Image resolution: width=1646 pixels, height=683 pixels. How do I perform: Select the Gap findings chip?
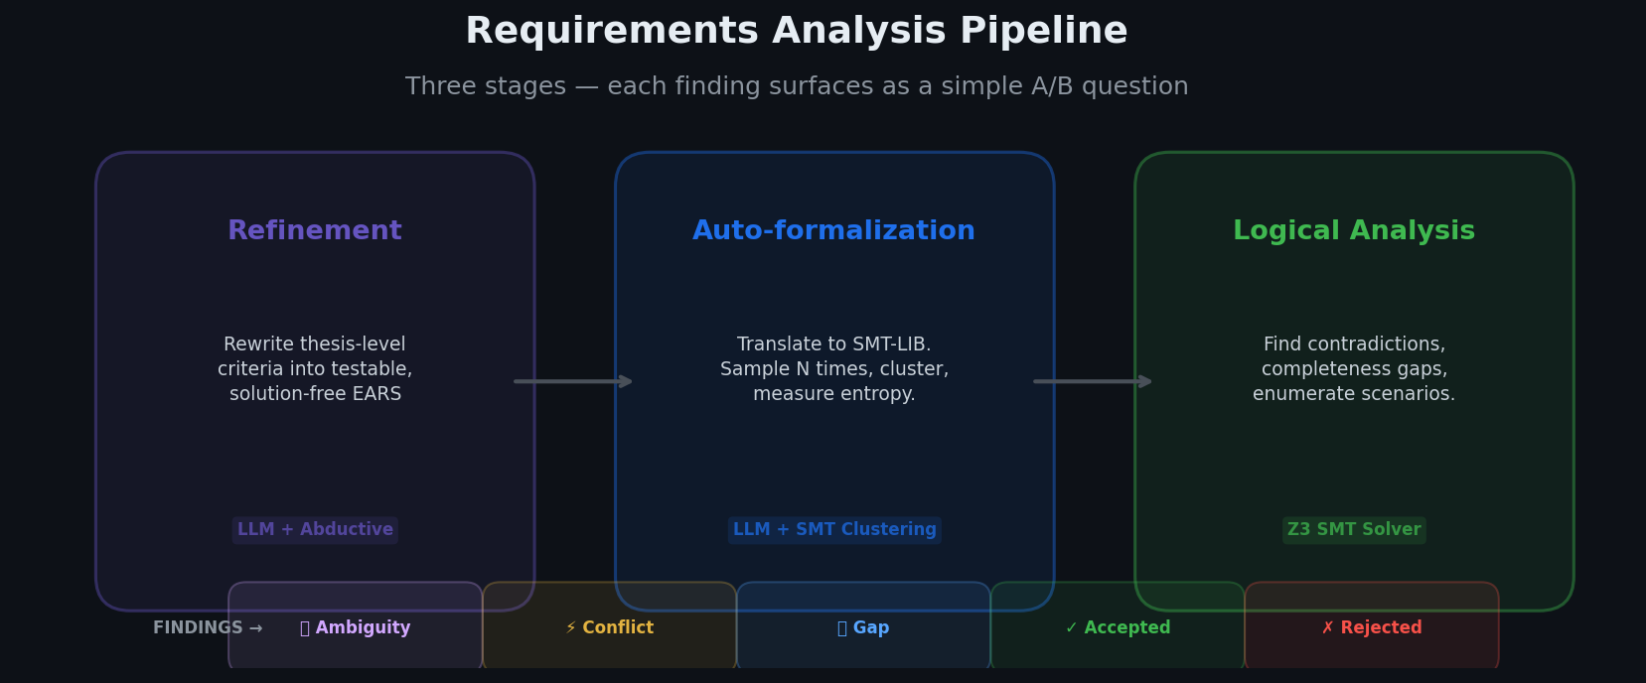(863, 627)
